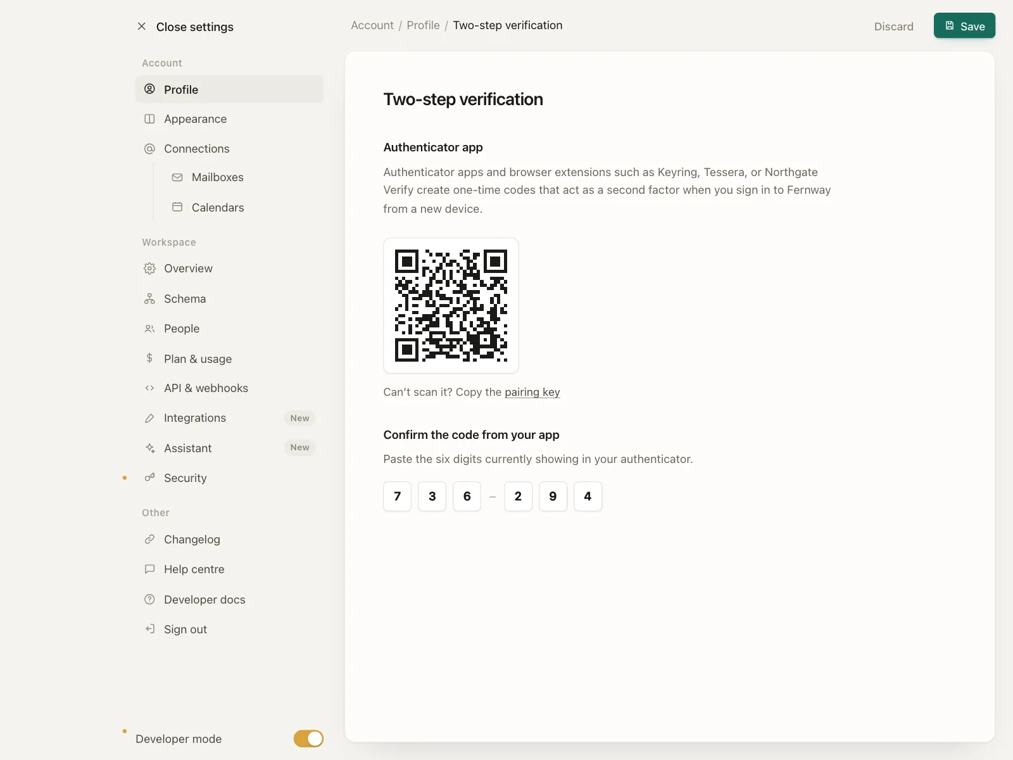Click the Connections at-sign icon
The height and width of the screenshot is (760, 1013).
pyautogui.click(x=149, y=149)
